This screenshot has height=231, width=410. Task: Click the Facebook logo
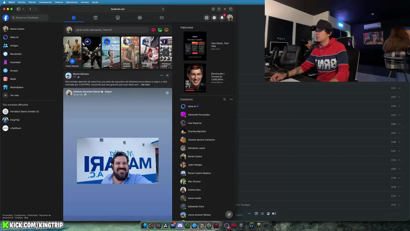6,18
